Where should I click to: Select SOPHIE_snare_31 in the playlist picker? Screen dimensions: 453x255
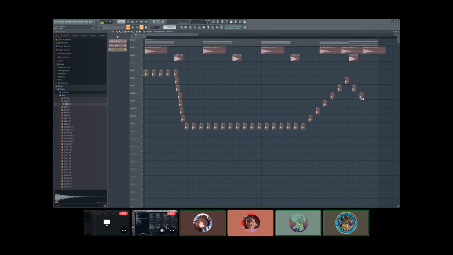tap(117, 45)
